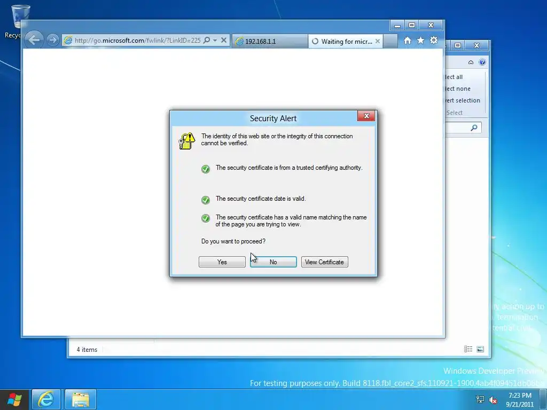Open a new tab in Internet Explorer

(390, 41)
